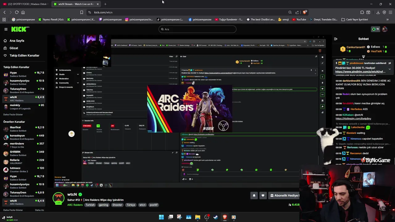Toggle the heart follow button for wtcN

[263, 195]
